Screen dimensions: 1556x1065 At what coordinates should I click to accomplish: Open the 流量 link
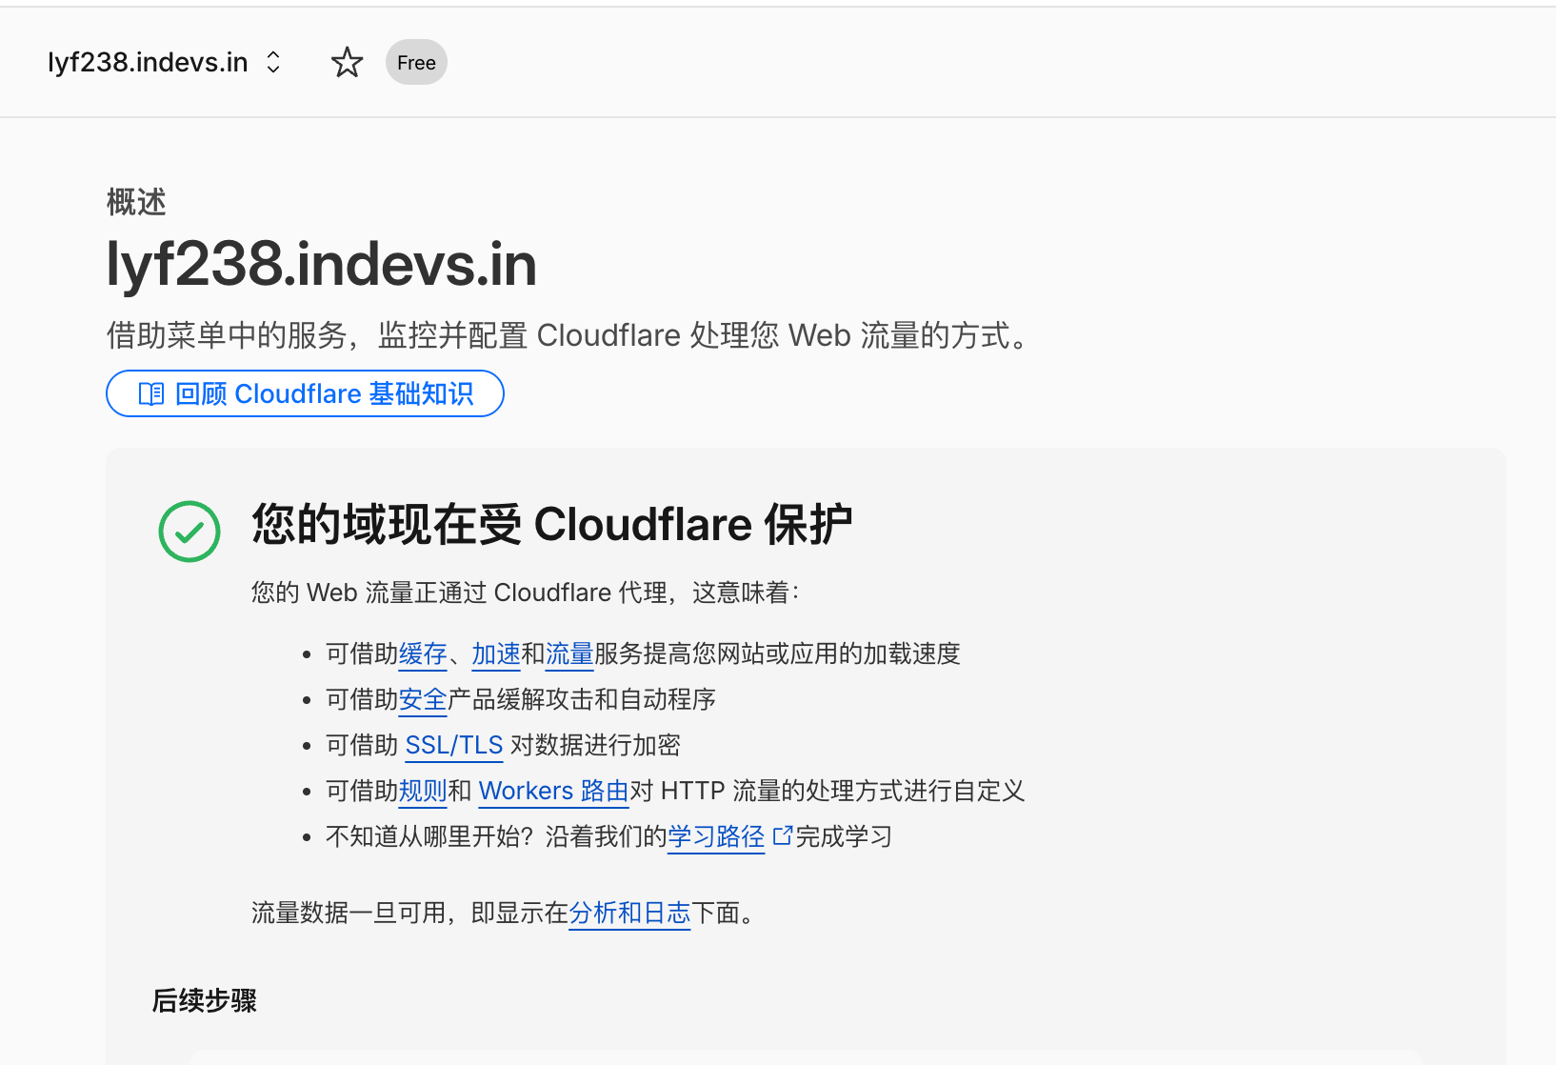569,654
